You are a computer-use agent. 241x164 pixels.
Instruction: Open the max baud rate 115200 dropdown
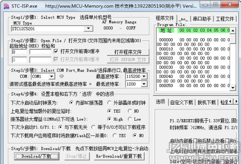(144, 76)
